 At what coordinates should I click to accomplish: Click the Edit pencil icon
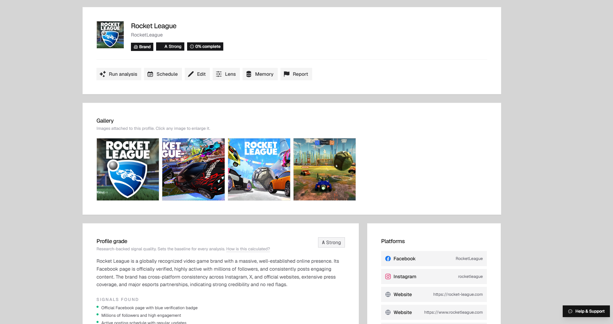[191, 74]
